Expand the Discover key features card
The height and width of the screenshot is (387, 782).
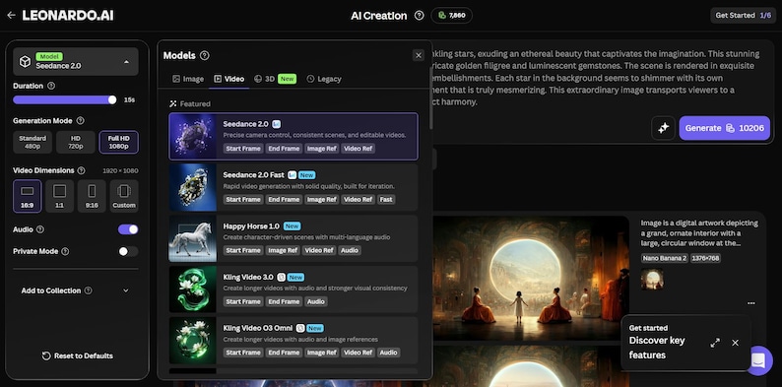(715, 343)
